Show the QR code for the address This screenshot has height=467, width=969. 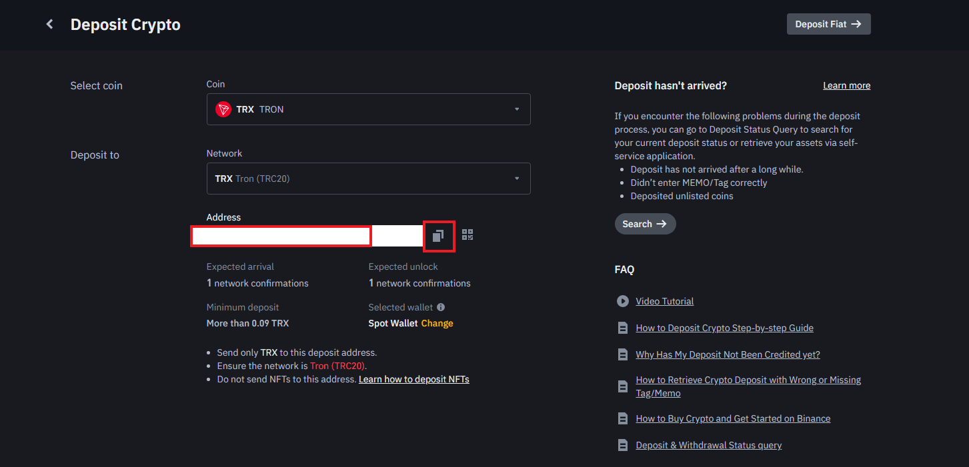coord(467,234)
